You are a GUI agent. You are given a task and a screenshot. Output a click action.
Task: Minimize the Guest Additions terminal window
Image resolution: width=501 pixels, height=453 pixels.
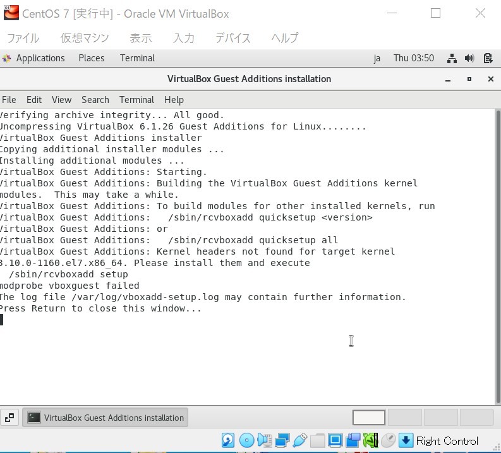(448, 79)
